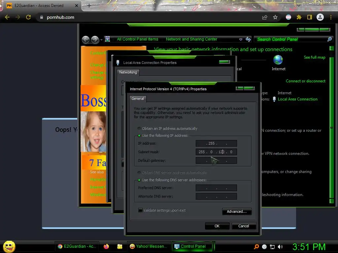Click Control Panel back arrow button
This screenshot has width=338, height=253.
pyautogui.click(x=86, y=40)
